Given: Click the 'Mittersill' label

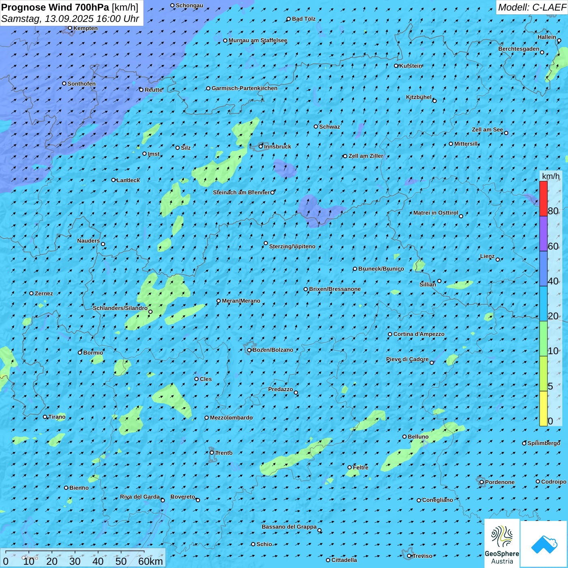Looking at the screenshot, I should (466, 144).
